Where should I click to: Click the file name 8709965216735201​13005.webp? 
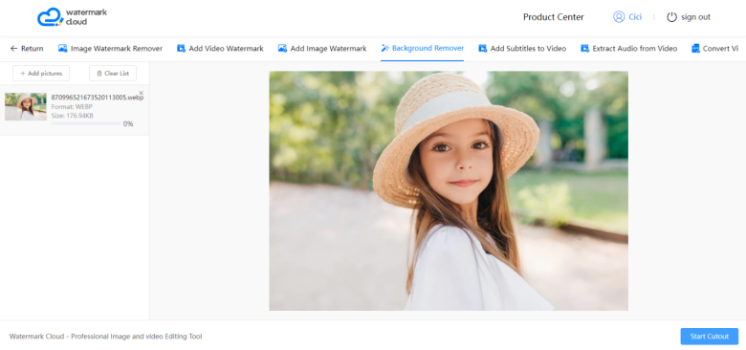pyautogui.click(x=98, y=98)
